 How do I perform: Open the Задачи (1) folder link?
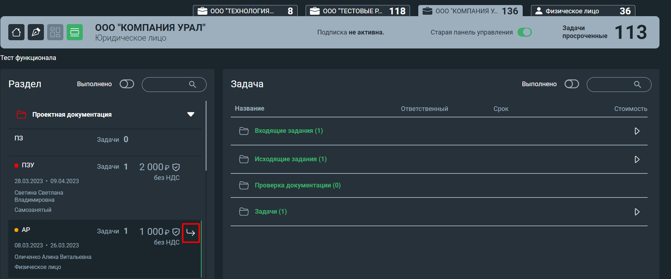[271, 211]
